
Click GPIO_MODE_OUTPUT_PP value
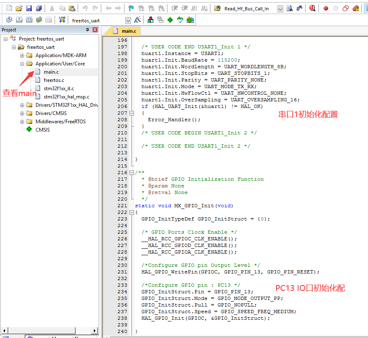pos(249,298)
